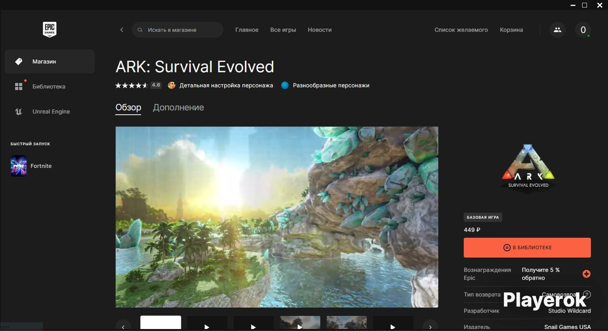Click the ARK: Survival Evolved title
Viewport: 608px width, 331px height.
195,67
